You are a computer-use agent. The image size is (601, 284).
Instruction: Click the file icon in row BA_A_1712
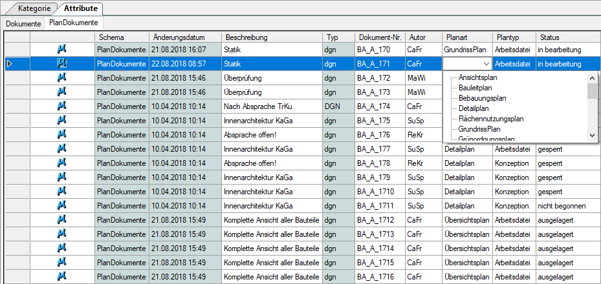point(62,220)
